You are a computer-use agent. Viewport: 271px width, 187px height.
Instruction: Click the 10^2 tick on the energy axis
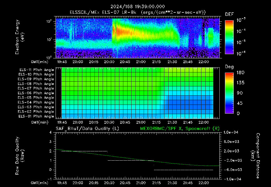click(49, 22)
